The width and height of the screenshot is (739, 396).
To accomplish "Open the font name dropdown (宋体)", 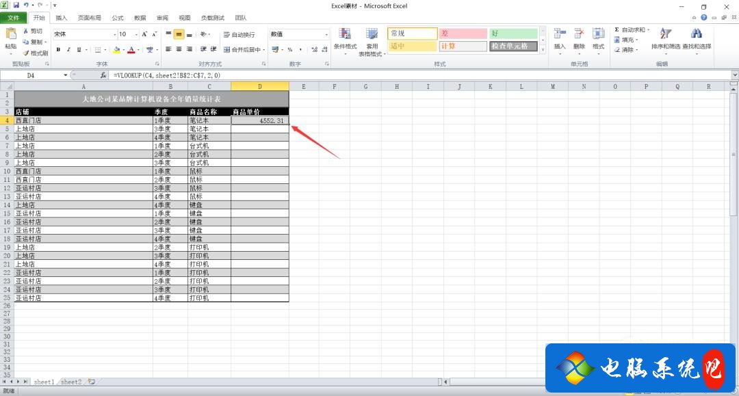I will (x=114, y=34).
